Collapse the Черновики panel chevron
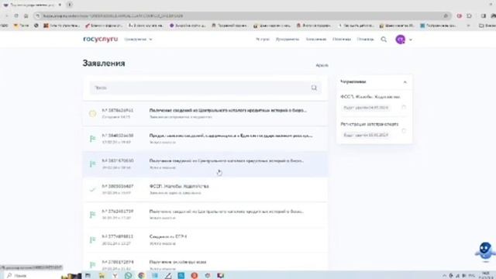 pos(405,82)
